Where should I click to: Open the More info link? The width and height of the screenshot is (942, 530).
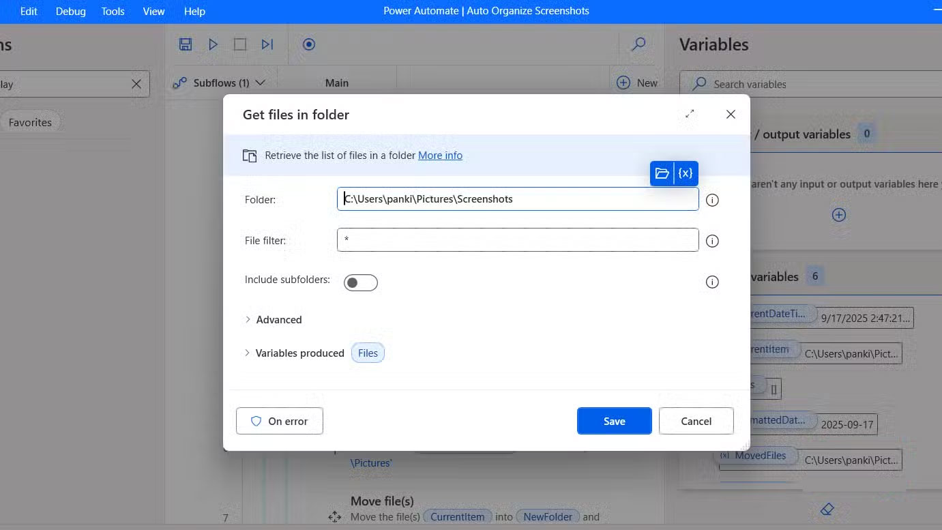tap(440, 156)
